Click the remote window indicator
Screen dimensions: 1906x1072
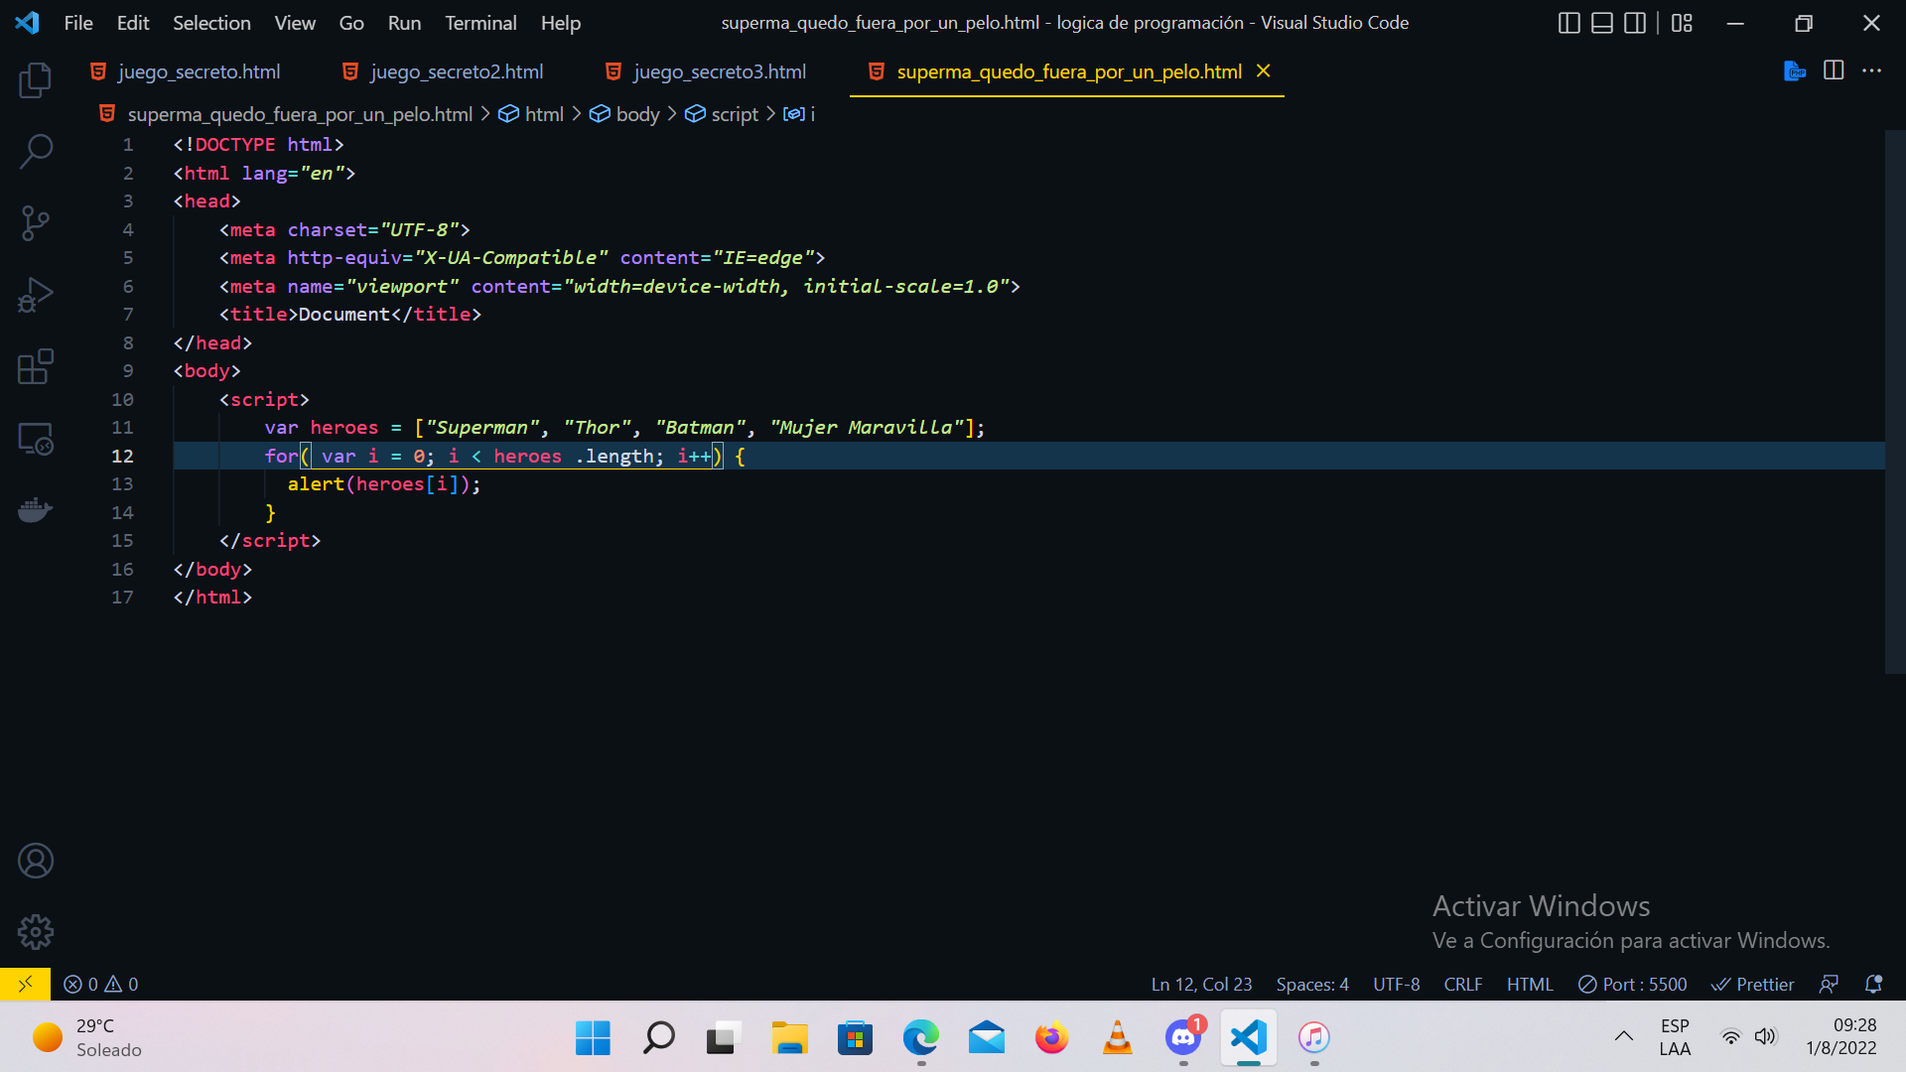(25, 984)
